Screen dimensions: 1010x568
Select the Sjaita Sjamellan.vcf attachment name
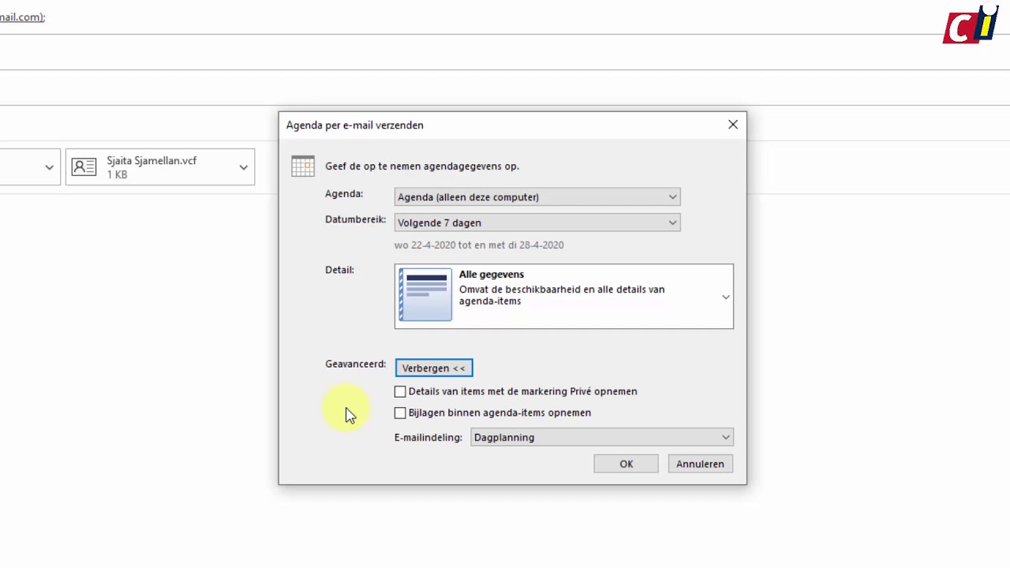point(151,160)
